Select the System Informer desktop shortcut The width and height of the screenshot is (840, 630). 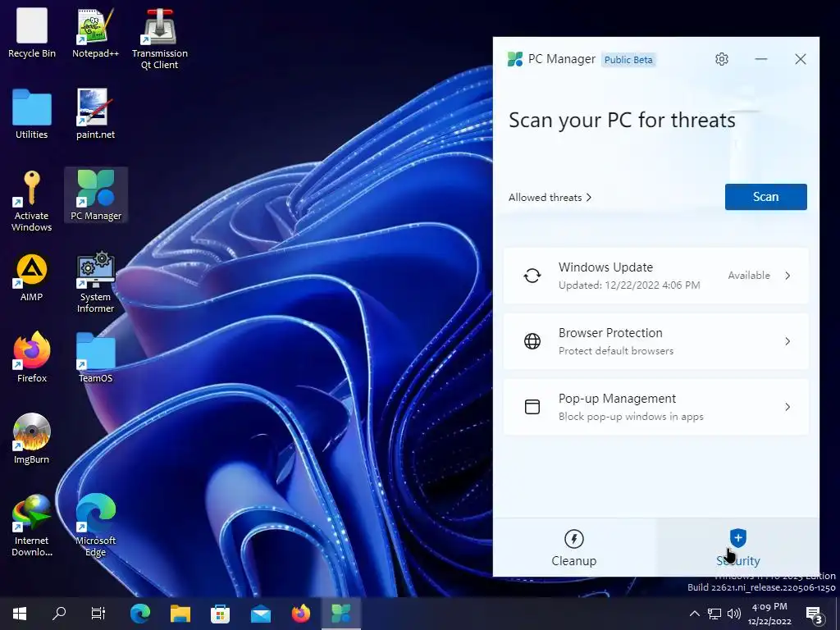click(x=95, y=282)
